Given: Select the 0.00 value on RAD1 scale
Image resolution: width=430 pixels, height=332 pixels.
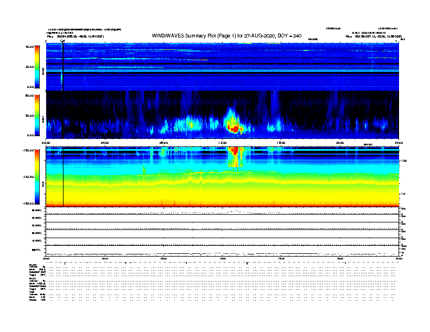Looking at the screenshot, I should pos(30,135).
